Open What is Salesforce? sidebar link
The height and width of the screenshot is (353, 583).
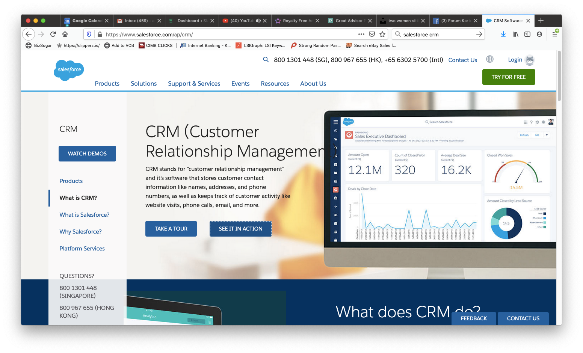coord(85,214)
